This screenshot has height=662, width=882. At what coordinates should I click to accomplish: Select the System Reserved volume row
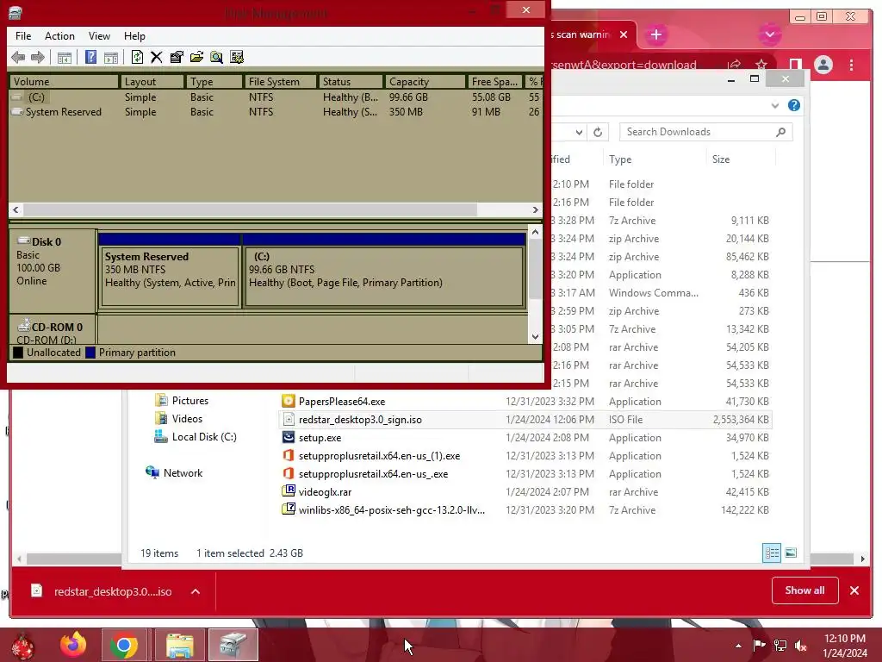pos(276,112)
